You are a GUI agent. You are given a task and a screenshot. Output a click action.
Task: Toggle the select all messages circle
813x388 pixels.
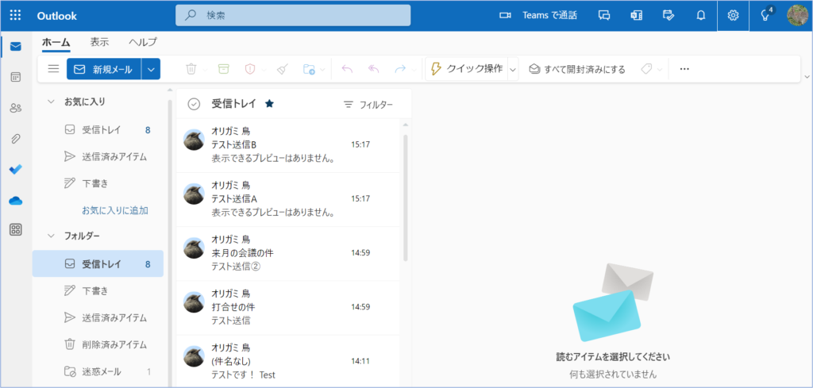coord(194,104)
